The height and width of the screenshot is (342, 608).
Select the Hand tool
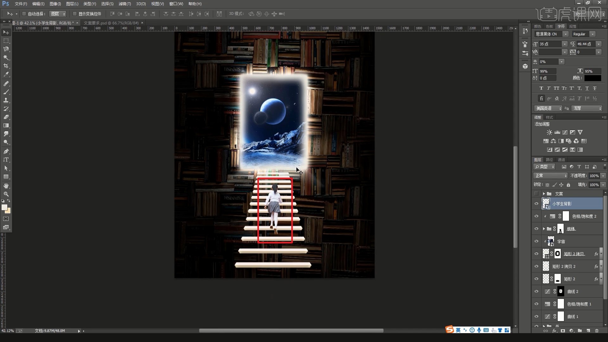point(6,186)
